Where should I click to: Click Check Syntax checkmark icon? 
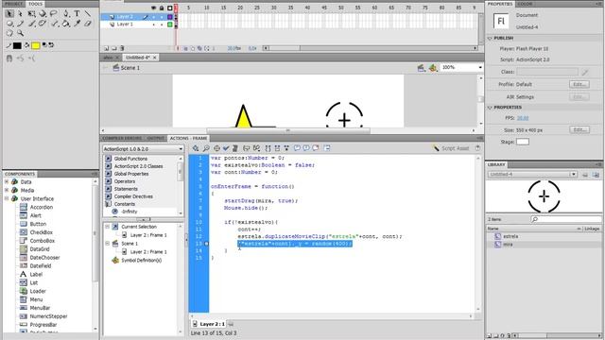(226, 148)
